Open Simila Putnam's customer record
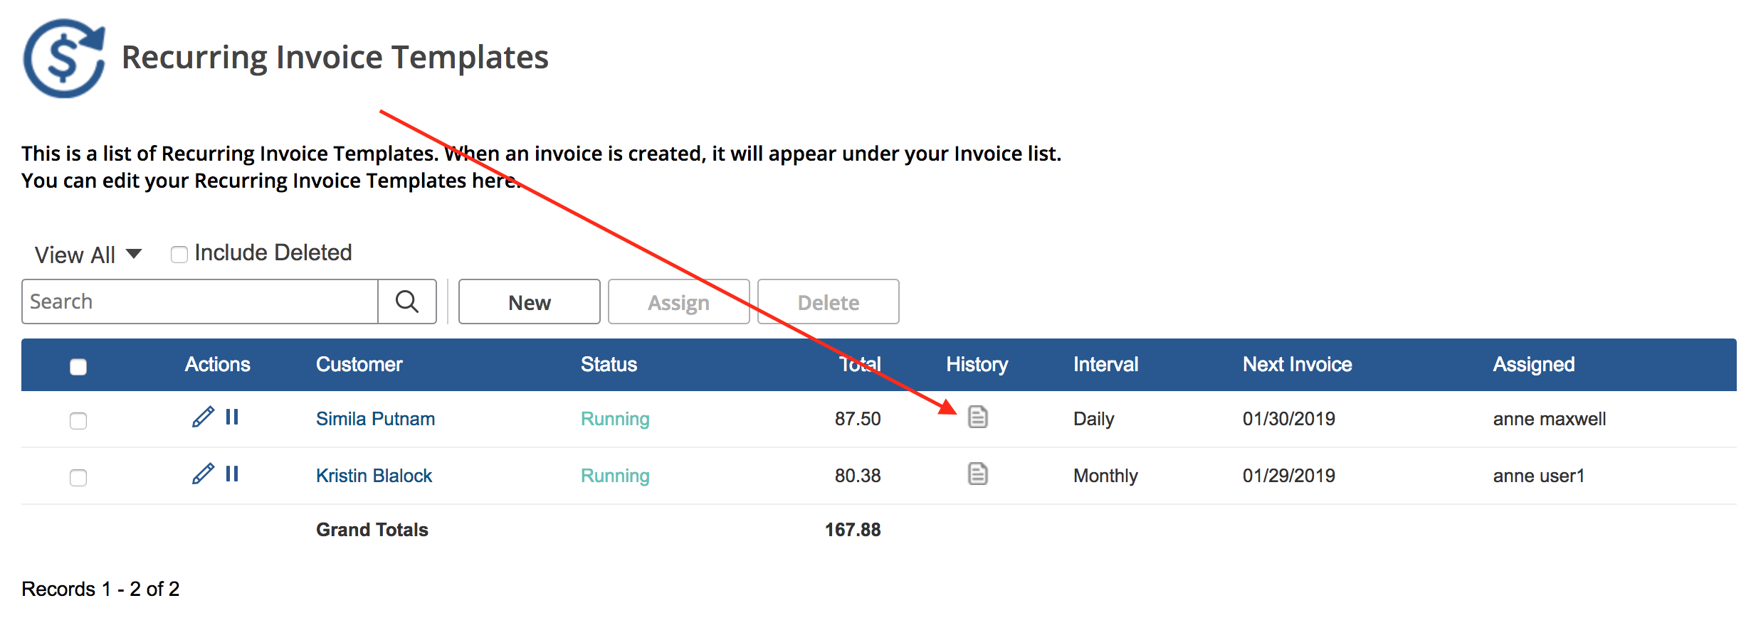This screenshot has height=640, width=1751. coord(375,418)
